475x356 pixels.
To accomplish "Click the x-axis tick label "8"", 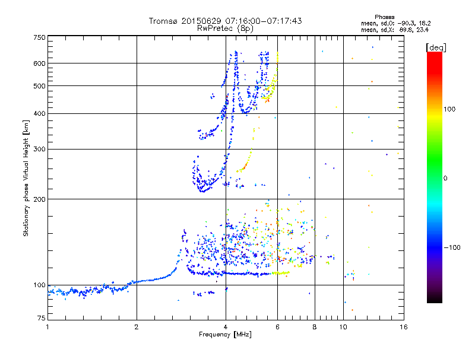I will (x=315, y=327).
